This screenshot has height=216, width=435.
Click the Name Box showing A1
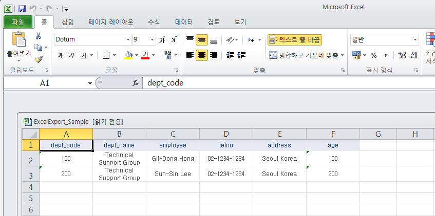(45, 83)
